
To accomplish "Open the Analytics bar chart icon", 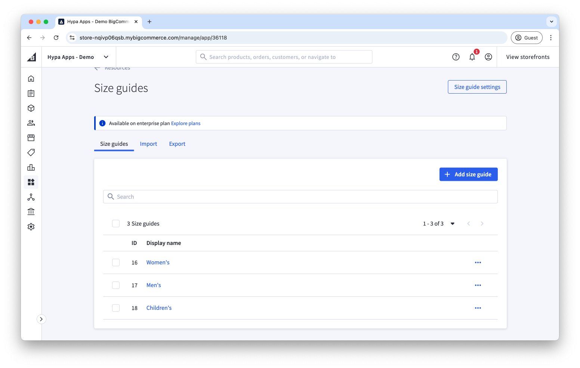I will [31, 167].
